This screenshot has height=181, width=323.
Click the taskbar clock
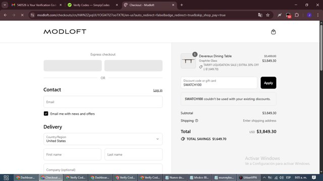(x=301, y=177)
